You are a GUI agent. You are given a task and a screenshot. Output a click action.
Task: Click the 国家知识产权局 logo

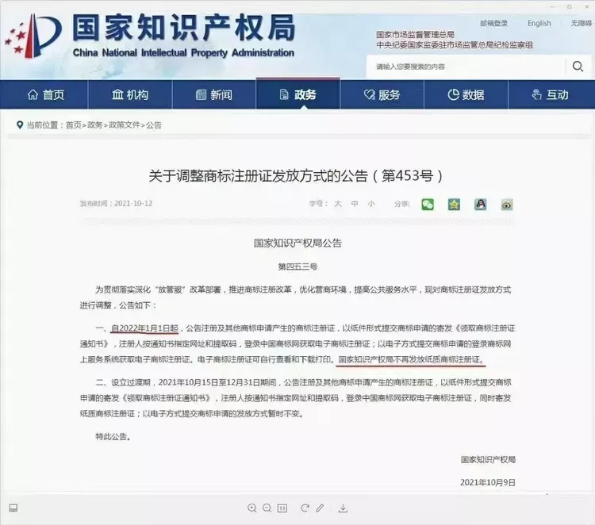click(x=150, y=36)
